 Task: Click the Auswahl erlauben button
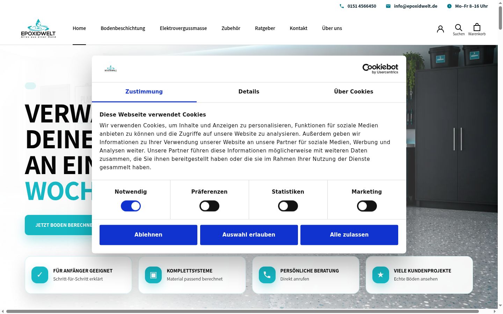click(x=249, y=235)
